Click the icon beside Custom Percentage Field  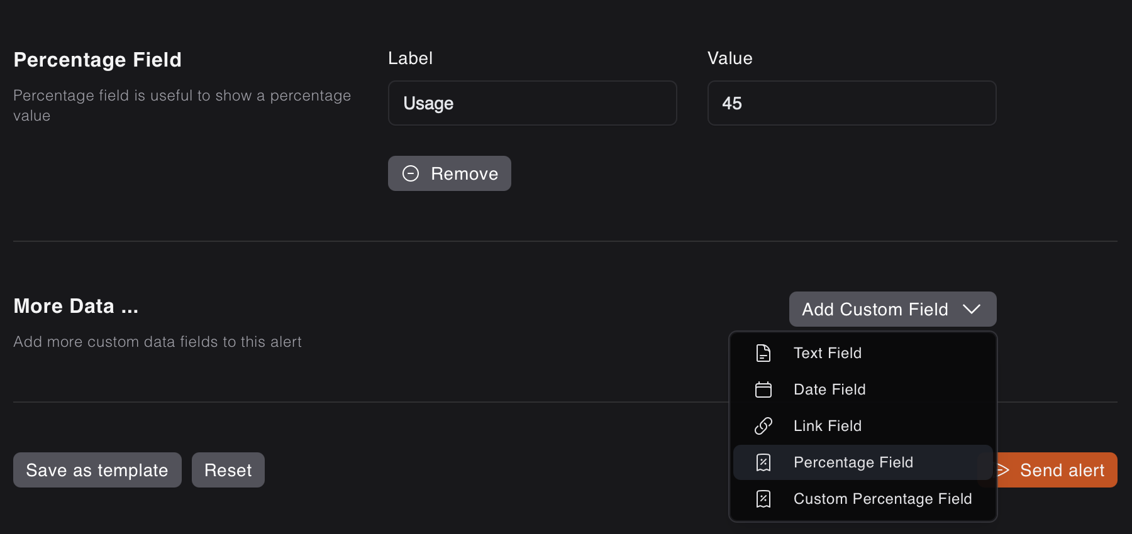point(763,499)
